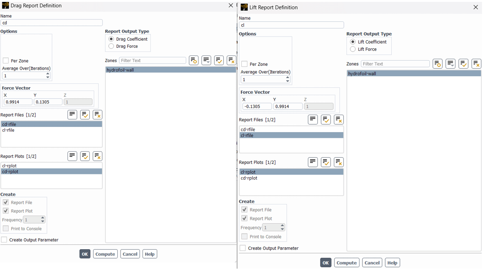Click Average Over stepper arrows in Drag dialog
The height and width of the screenshot is (271, 483).
pos(47,76)
